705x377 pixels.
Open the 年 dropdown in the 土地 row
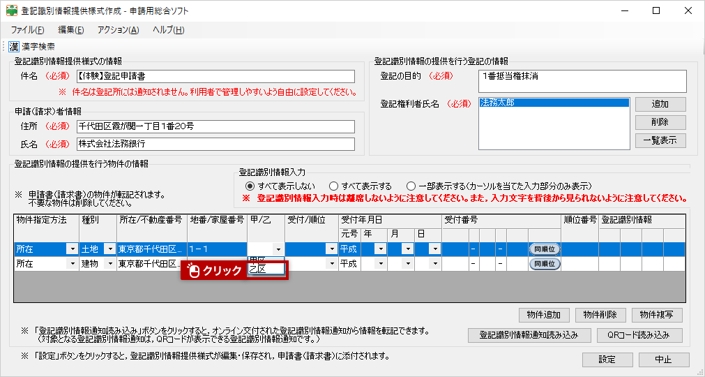(381, 249)
